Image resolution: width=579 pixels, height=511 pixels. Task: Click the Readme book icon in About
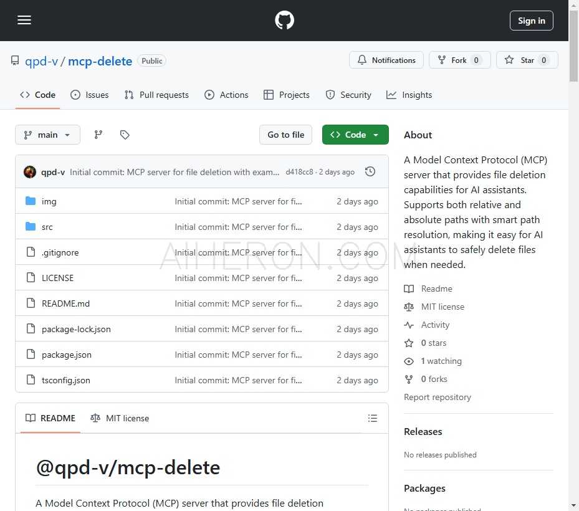coord(409,289)
